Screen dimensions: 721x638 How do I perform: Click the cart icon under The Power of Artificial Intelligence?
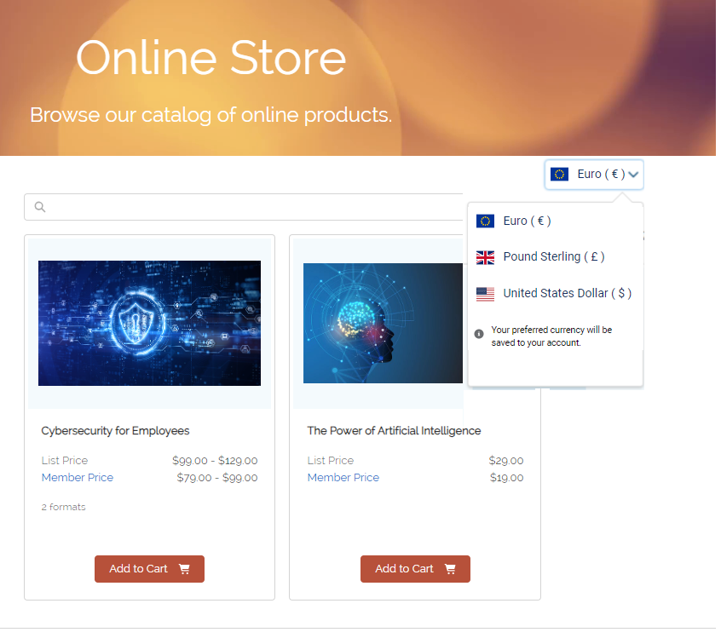[450, 569]
